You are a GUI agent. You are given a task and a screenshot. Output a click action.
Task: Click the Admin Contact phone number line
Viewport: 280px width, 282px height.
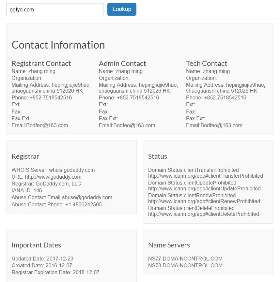[x=129, y=98]
